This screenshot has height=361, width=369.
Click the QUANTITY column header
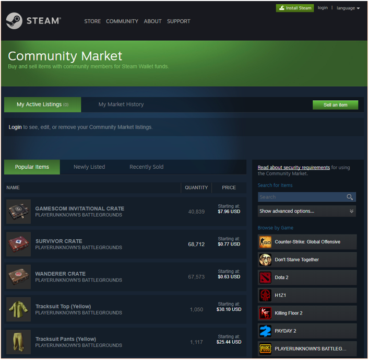click(x=196, y=188)
